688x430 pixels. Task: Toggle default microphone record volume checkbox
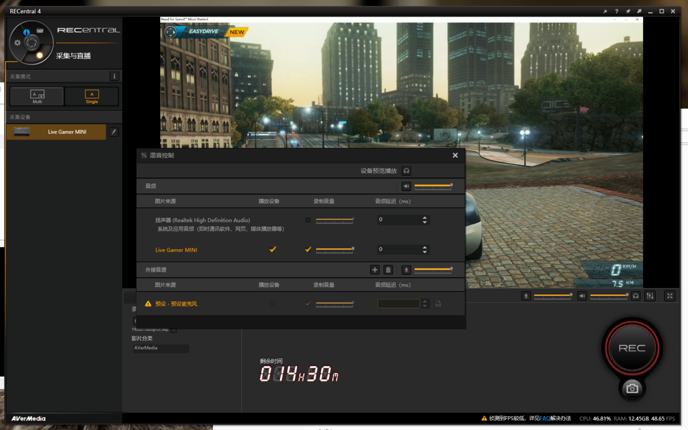pyautogui.click(x=308, y=304)
